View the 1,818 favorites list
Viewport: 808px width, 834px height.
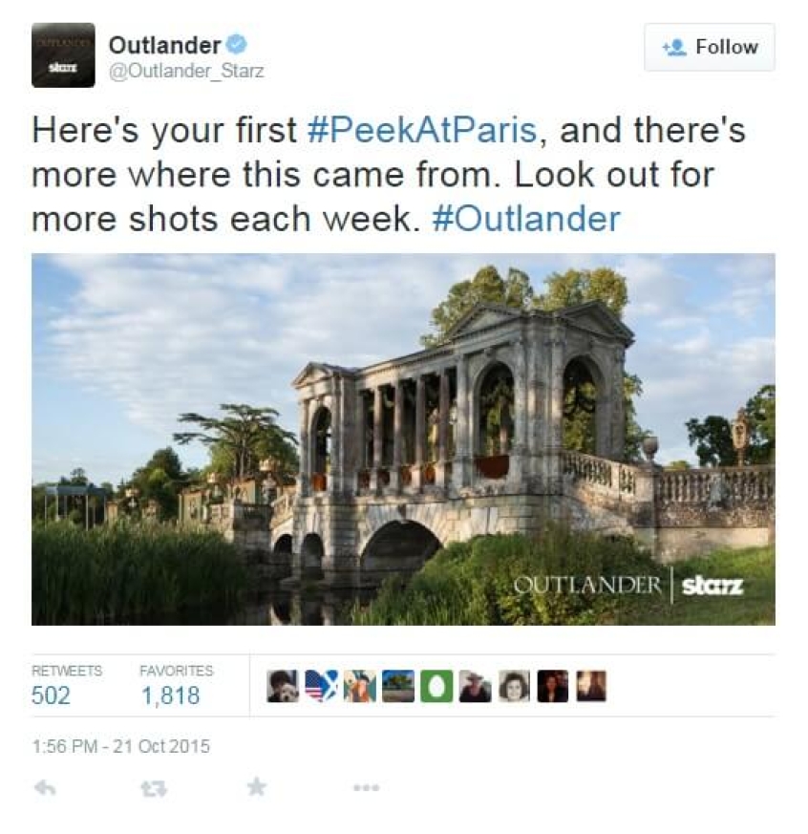tap(176, 686)
